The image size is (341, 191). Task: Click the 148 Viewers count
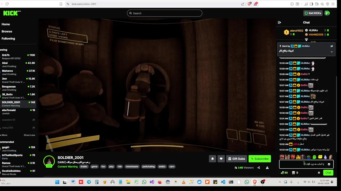pyautogui.click(x=244, y=168)
